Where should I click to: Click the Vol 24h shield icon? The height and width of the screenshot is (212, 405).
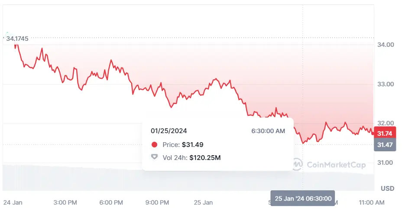[155, 157]
